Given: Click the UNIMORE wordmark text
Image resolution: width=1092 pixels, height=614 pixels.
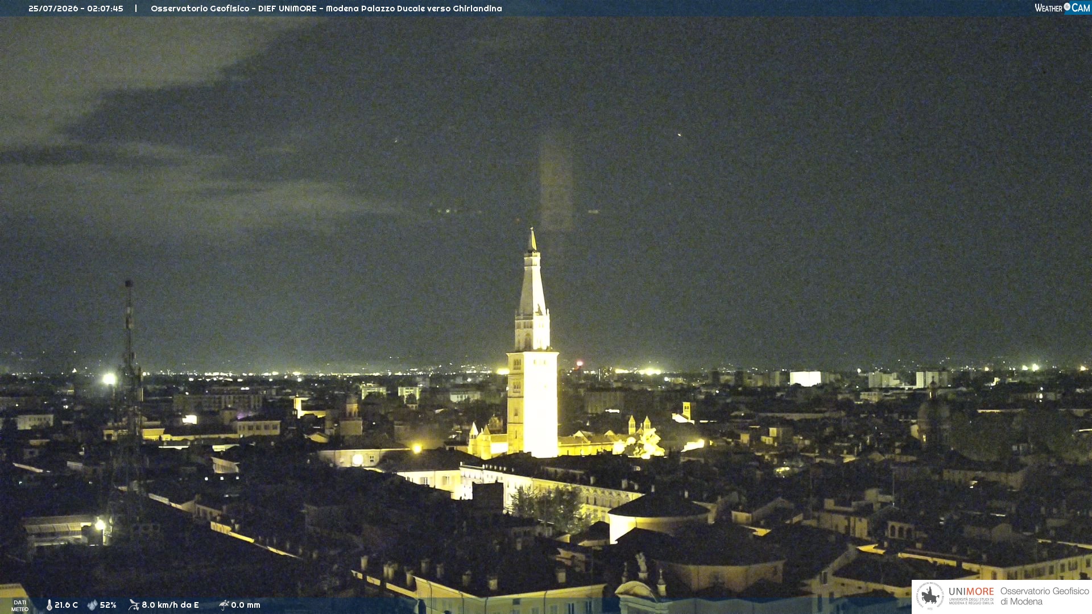Looking at the screenshot, I should 971,592.
